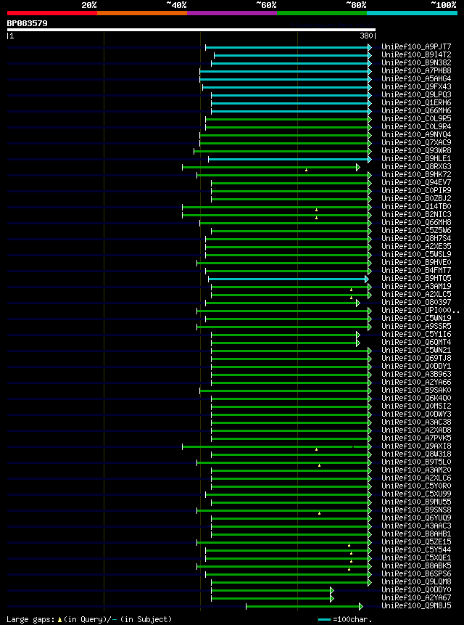This screenshot has height=625, width=464.
Task: Select the UniRef100_Q66MH8 label
Action: [416, 222]
